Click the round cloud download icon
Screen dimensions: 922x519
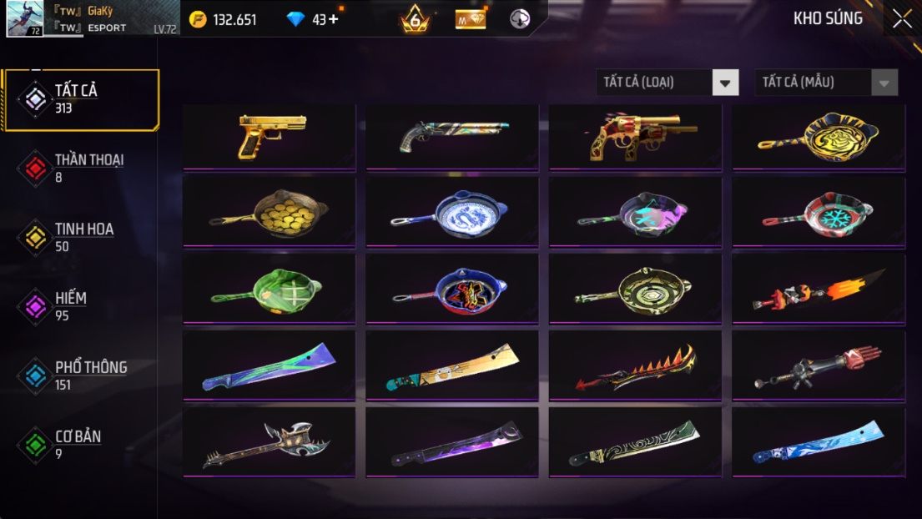coord(520,19)
